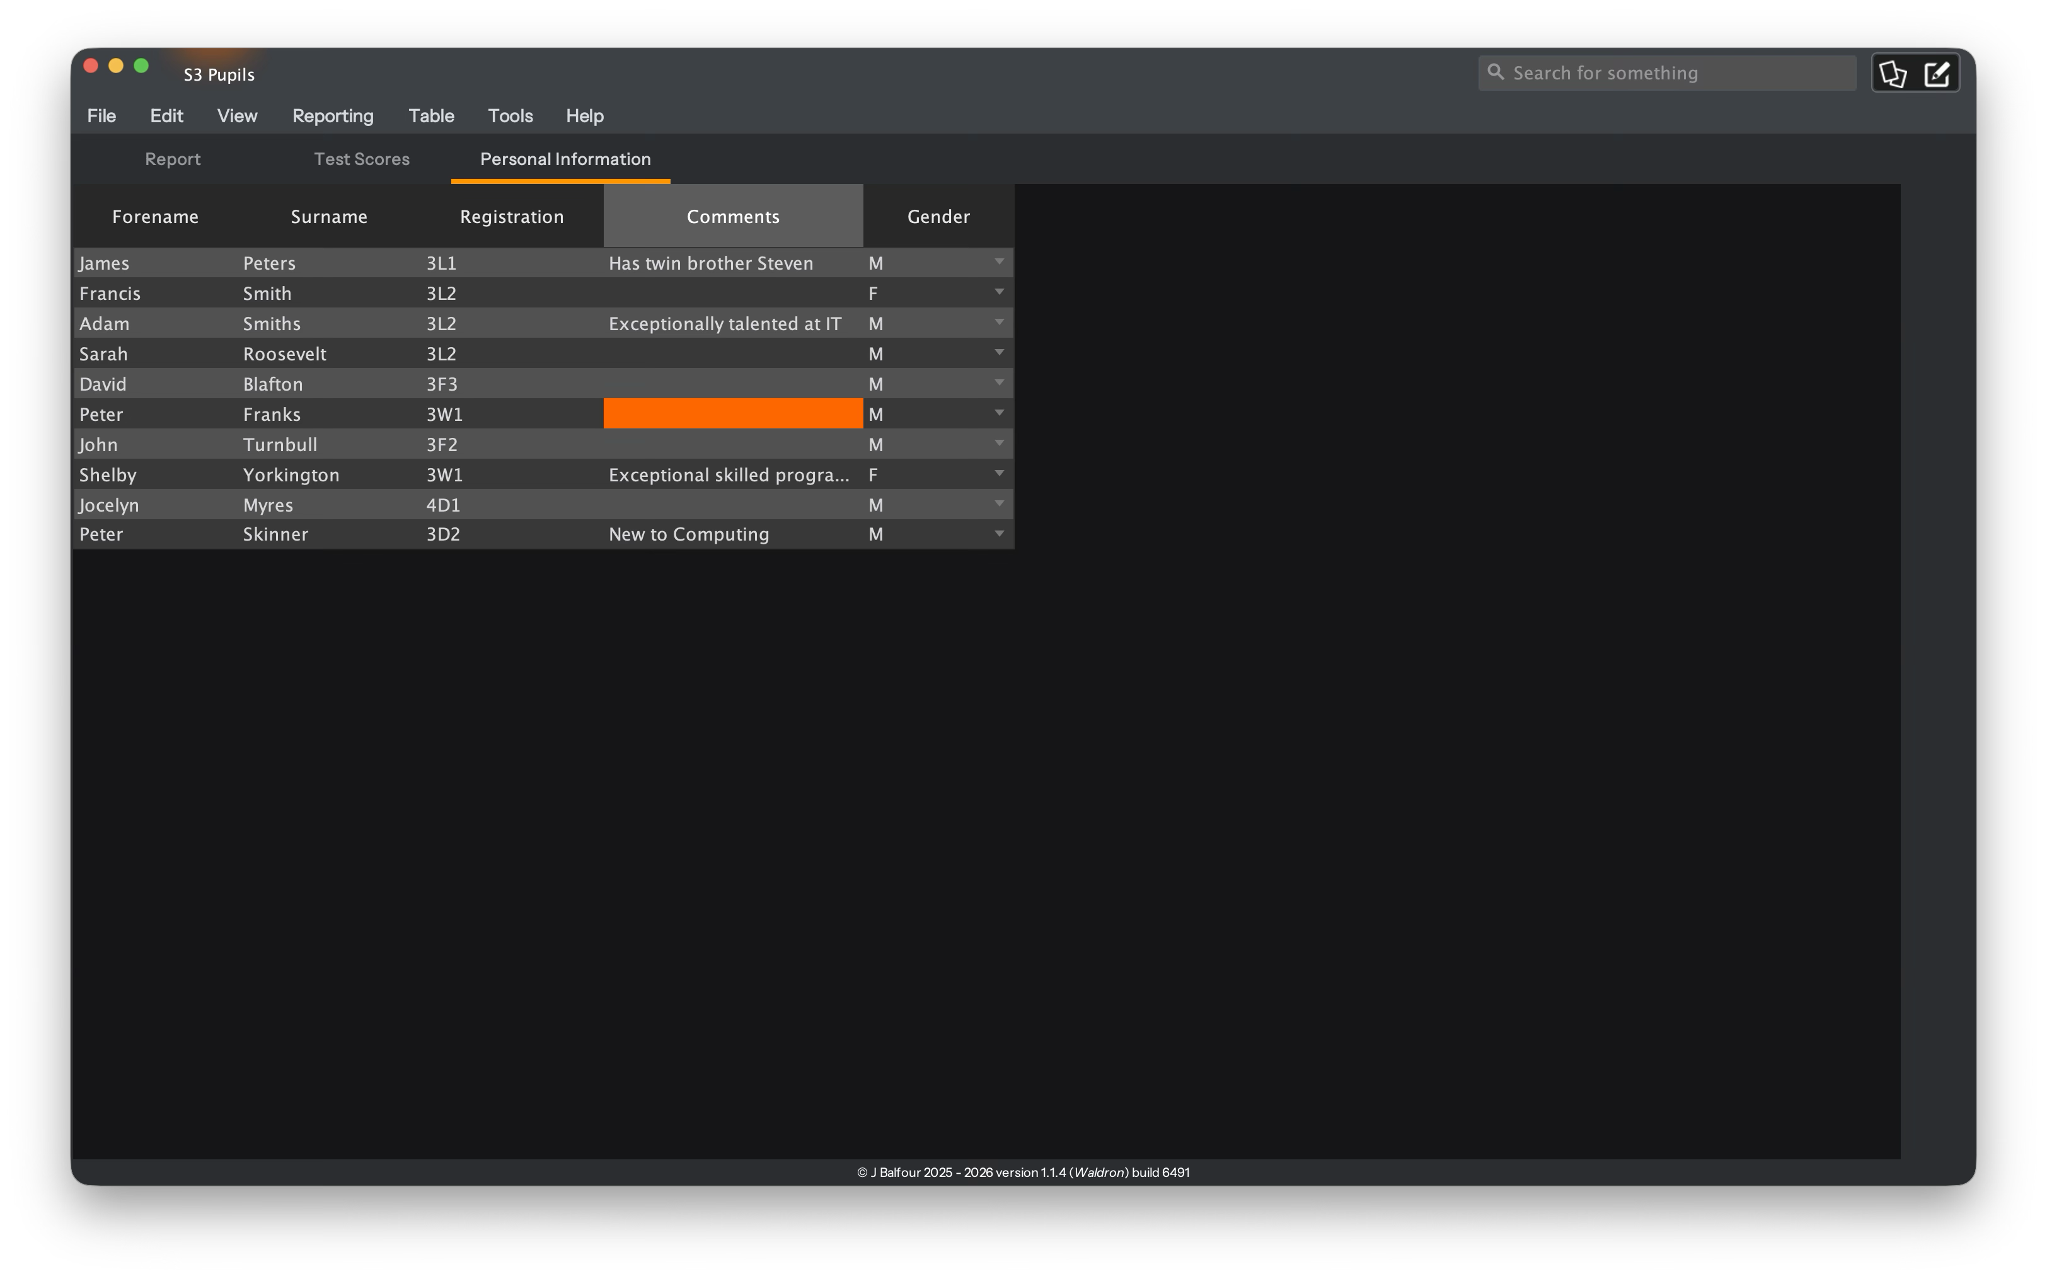2047x1279 pixels.
Task: Select the forename cell 'Adam'
Action: 156,324
